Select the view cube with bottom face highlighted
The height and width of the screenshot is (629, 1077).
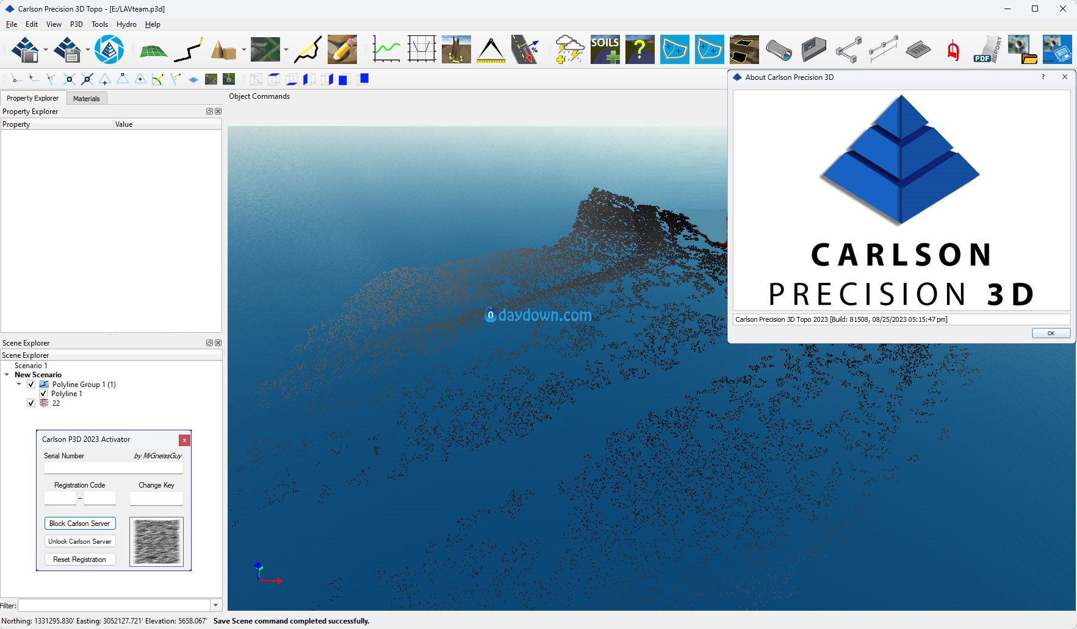click(x=292, y=79)
